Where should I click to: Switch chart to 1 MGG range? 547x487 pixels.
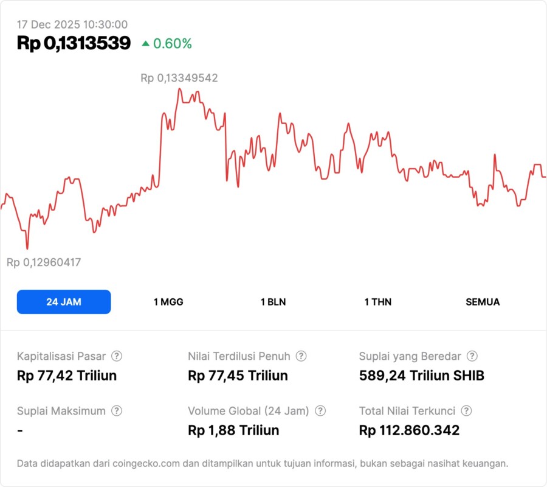(x=168, y=302)
